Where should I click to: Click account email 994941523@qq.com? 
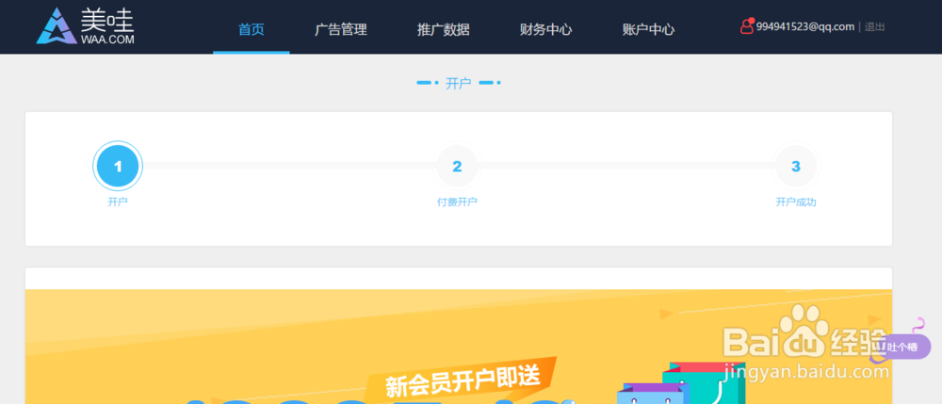coord(805,27)
